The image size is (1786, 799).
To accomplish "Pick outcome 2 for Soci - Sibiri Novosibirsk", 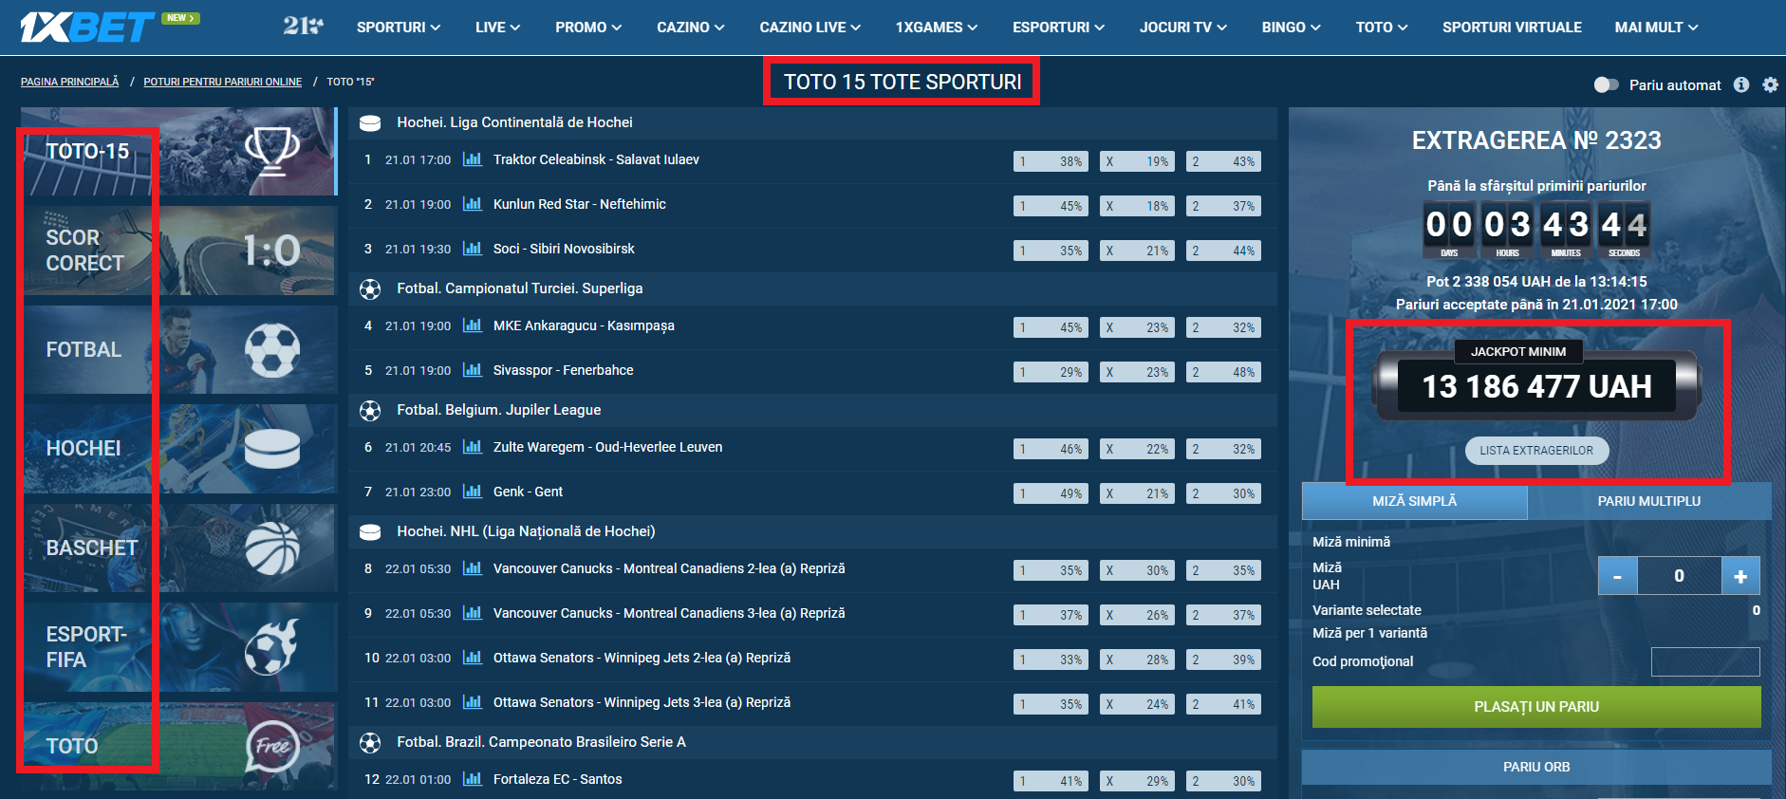I will [x=1223, y=251].
